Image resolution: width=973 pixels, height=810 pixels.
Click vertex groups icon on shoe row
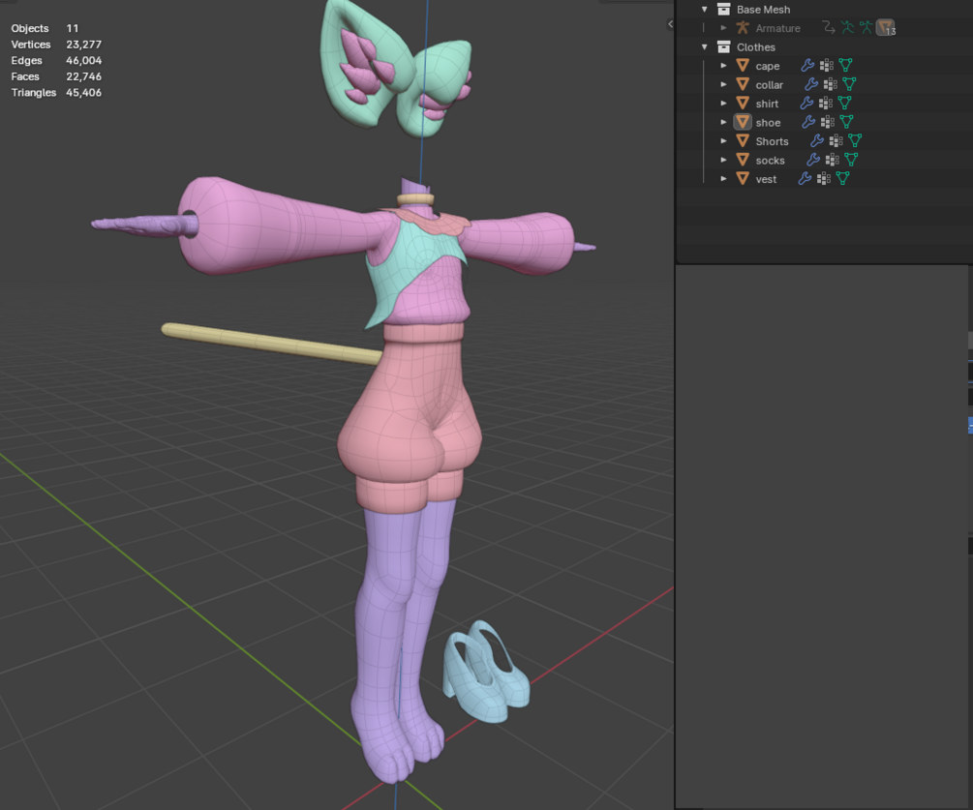point(828,122)
